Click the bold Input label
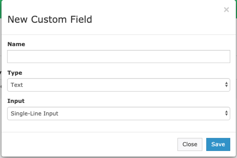237x158 pixels. point(16,101)
